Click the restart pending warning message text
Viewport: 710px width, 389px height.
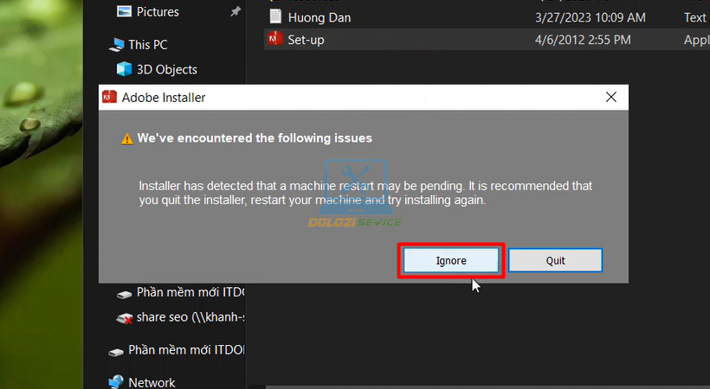click(x=365, y=193)
